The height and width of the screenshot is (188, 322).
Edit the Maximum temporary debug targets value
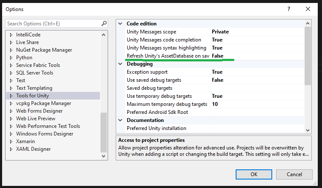click(215, 104)
